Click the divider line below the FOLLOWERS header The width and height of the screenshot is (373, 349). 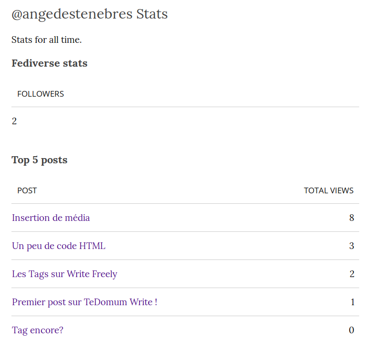click(185, 107)
